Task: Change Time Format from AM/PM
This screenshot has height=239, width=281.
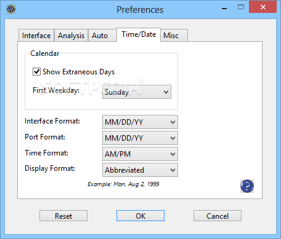Action: pyautogui.click(x=140, y=154)
